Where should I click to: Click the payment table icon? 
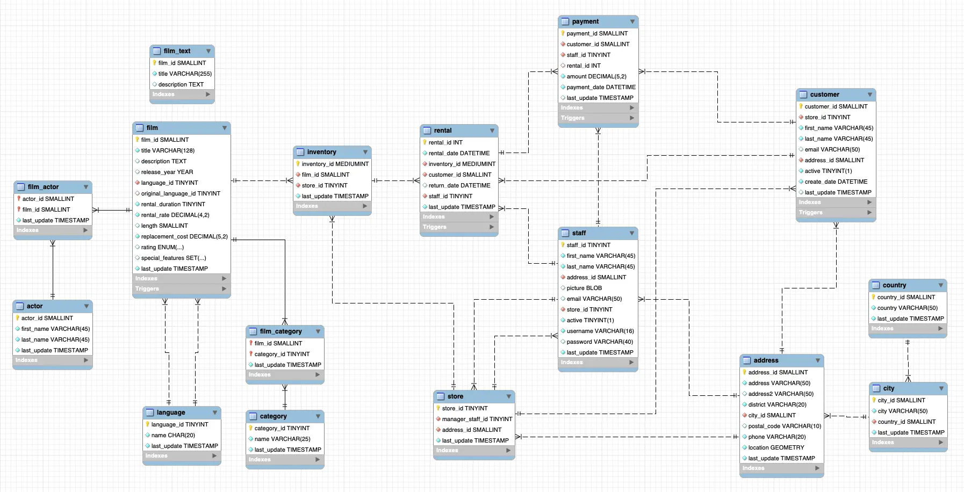[565, 21]
